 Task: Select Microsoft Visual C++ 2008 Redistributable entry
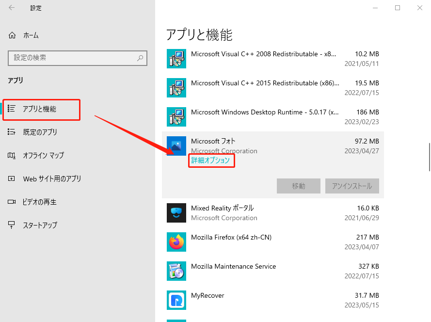pos(273,59)
